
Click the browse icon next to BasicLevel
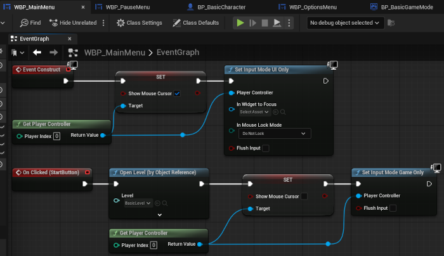[165, 203]
